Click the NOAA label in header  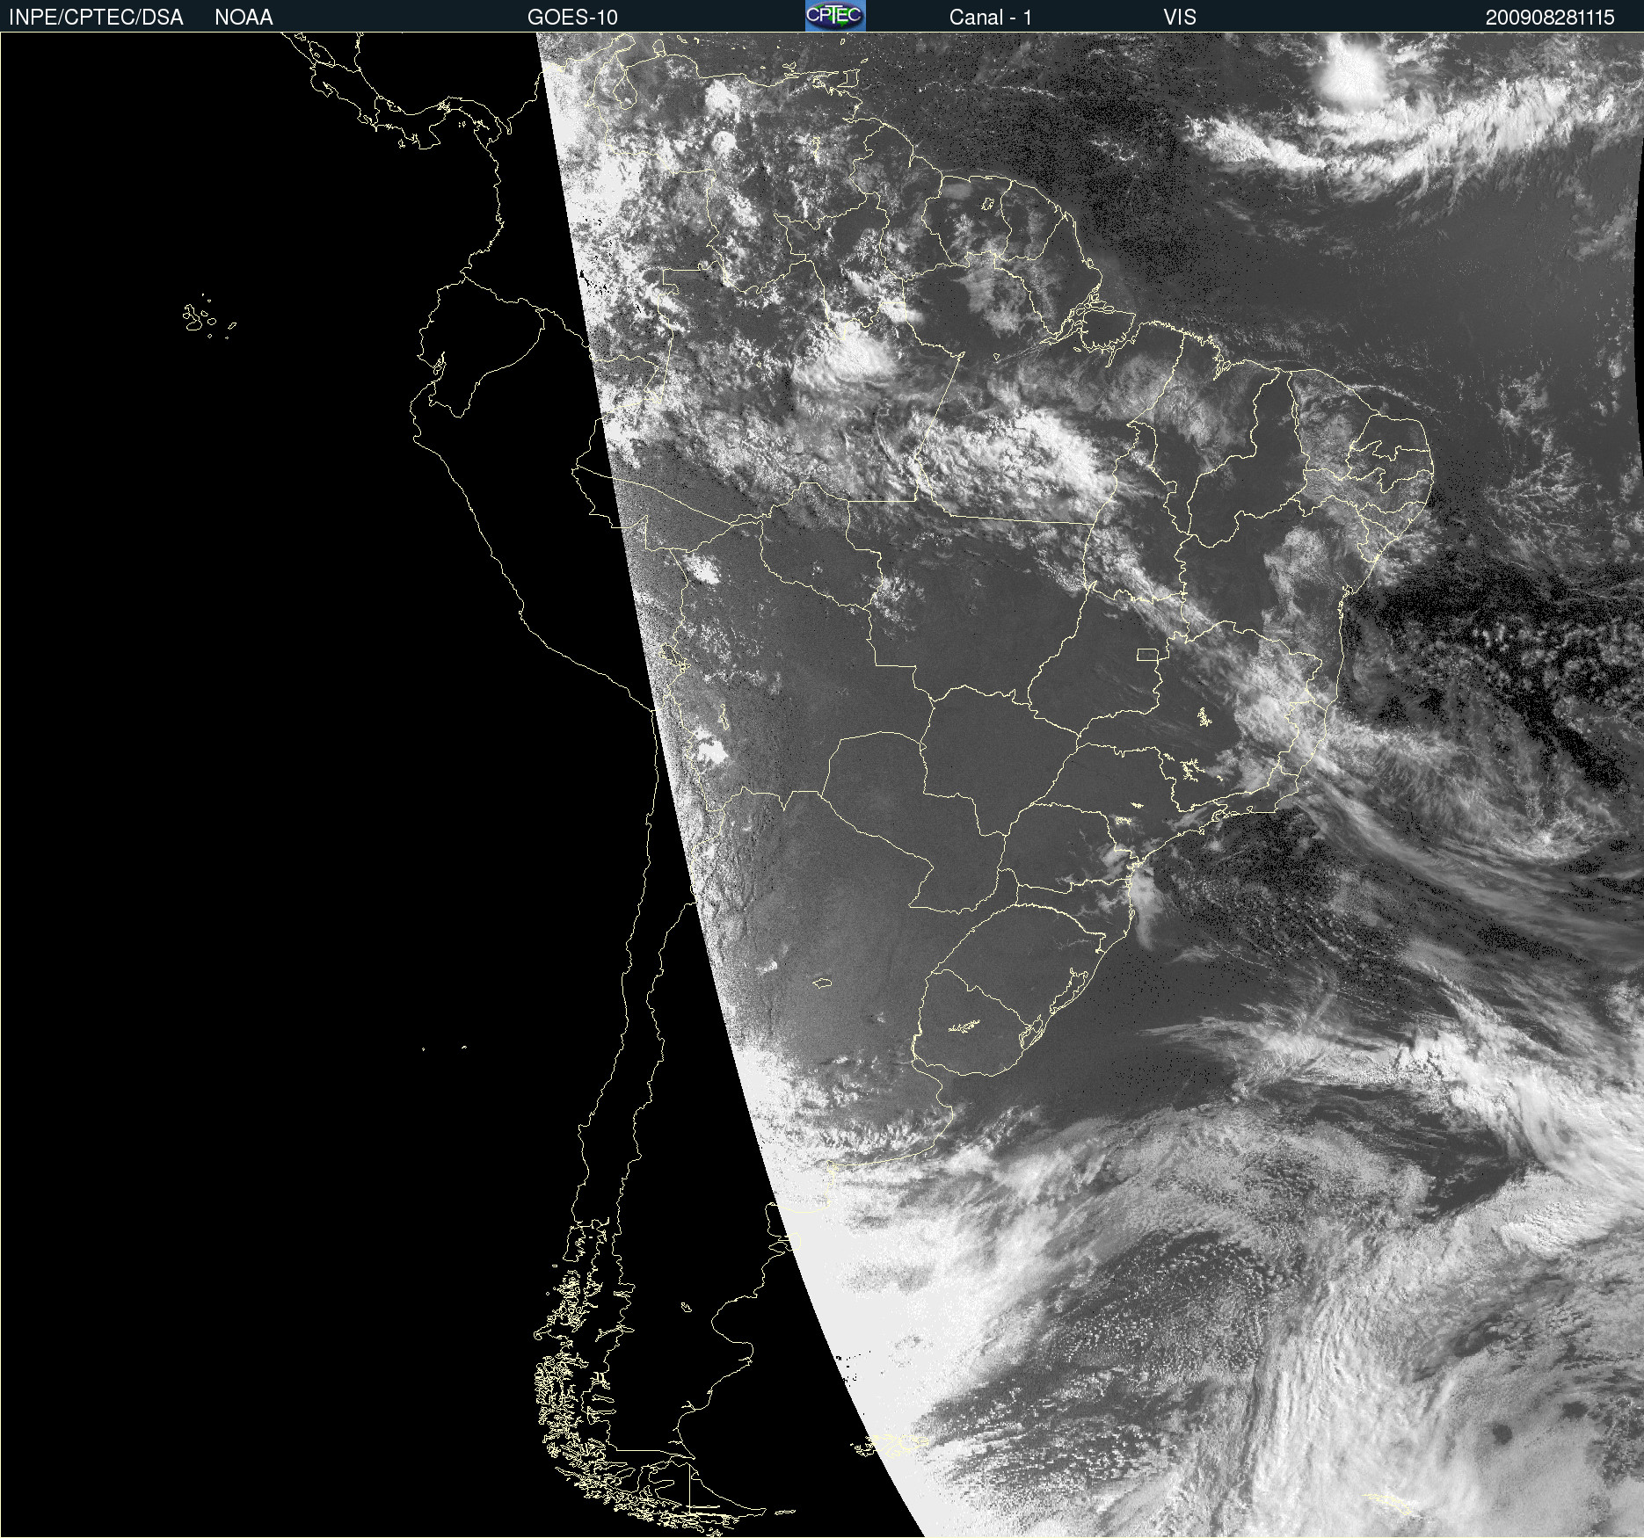click(x=244, y=18)
